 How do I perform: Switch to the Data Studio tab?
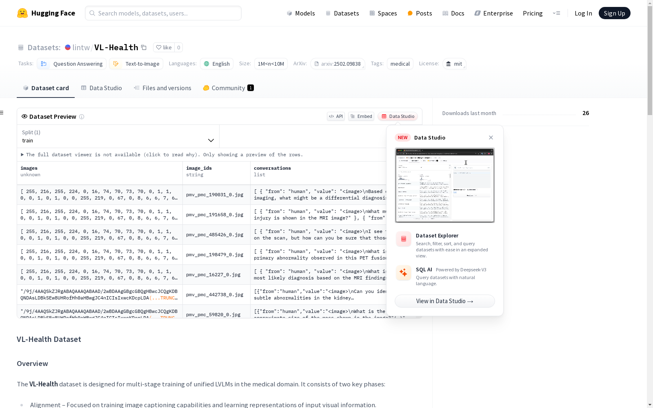(x=101, y=88)
